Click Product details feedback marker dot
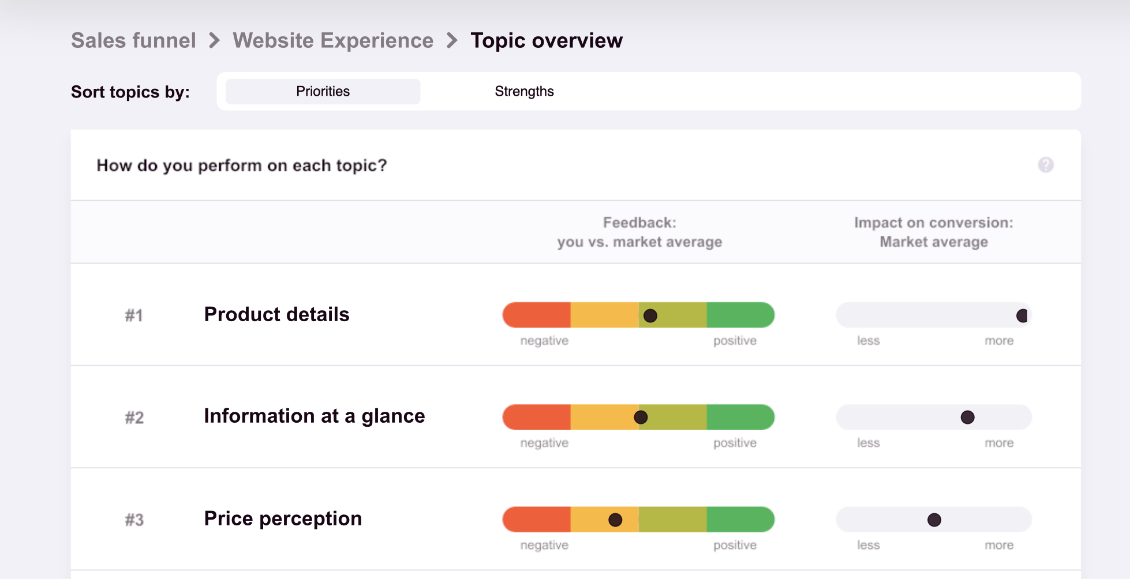Image resolution: width=1130 pixels, height=579 pixels. [650, 315]
